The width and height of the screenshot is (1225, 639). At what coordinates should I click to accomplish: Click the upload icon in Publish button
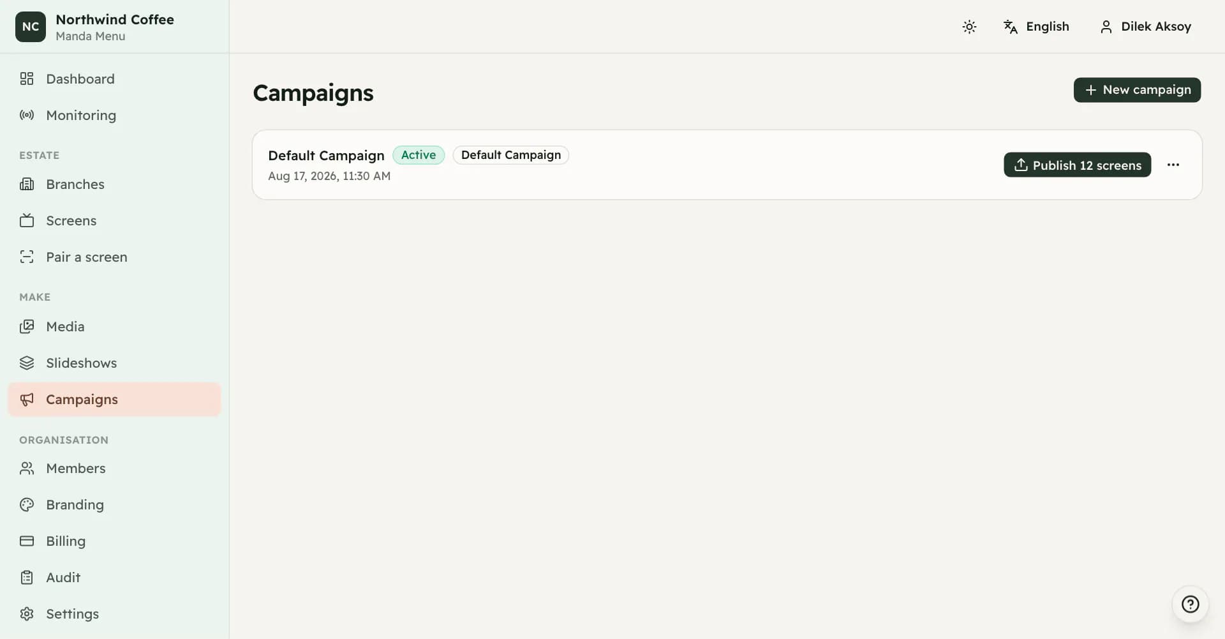(x=1021, y=165)
